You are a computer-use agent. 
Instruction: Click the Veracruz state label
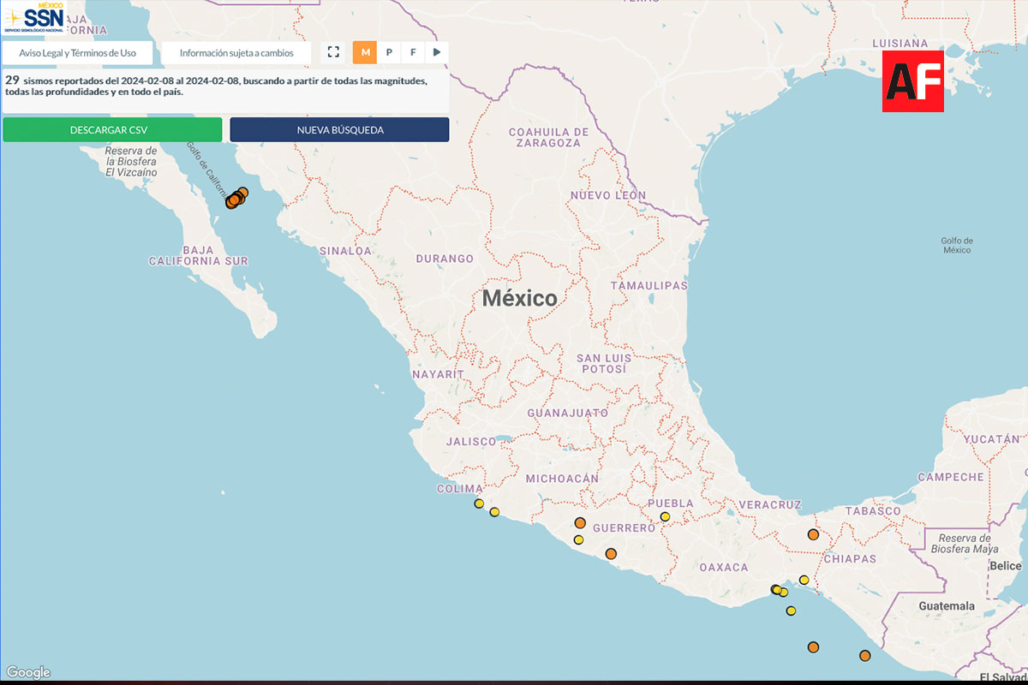(x=770, y=504)
